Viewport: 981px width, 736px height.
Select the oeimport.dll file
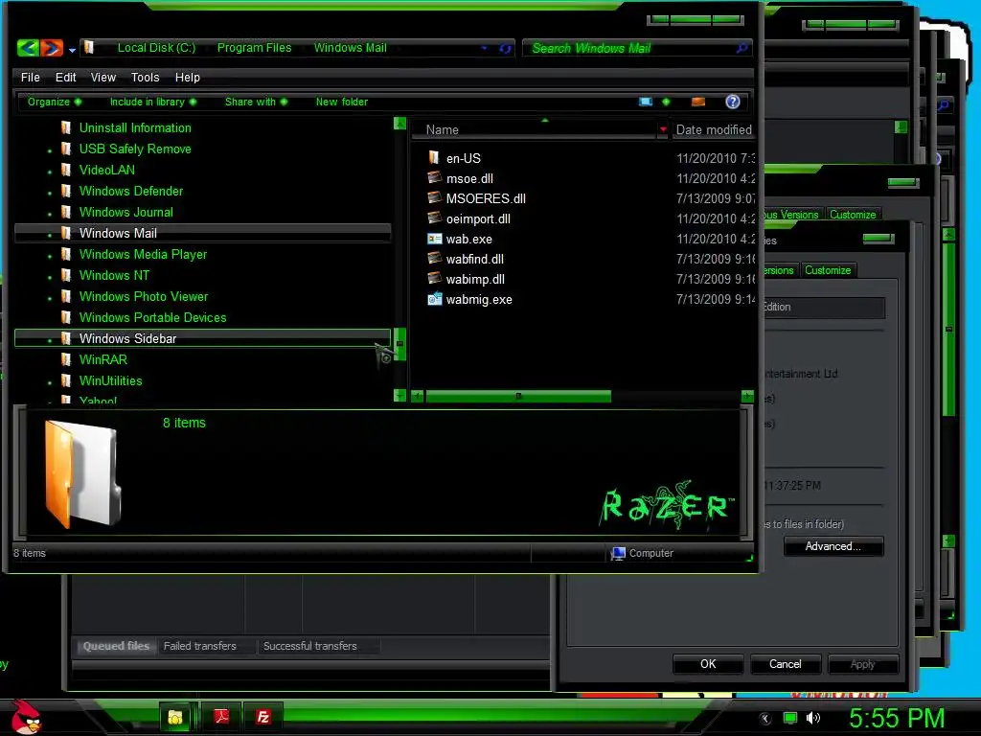click(478, 219)
